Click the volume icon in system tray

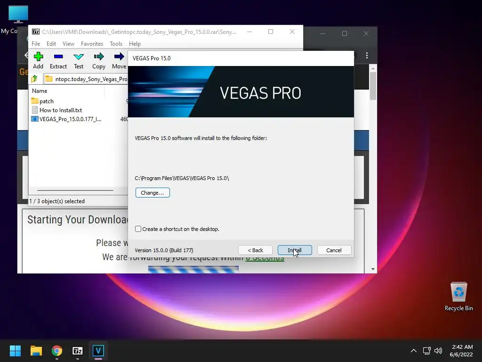438,351
